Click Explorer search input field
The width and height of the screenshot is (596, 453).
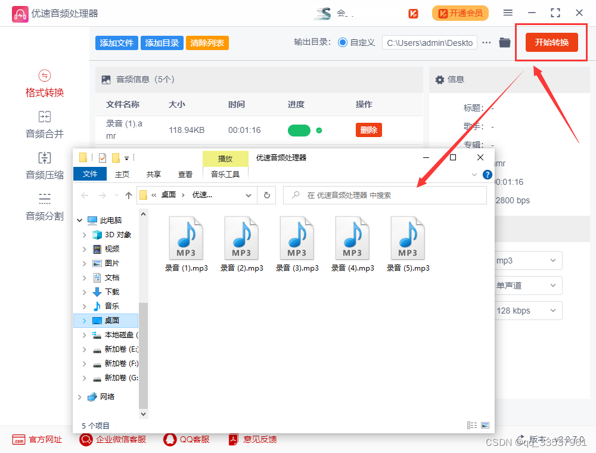click(385, 196)
